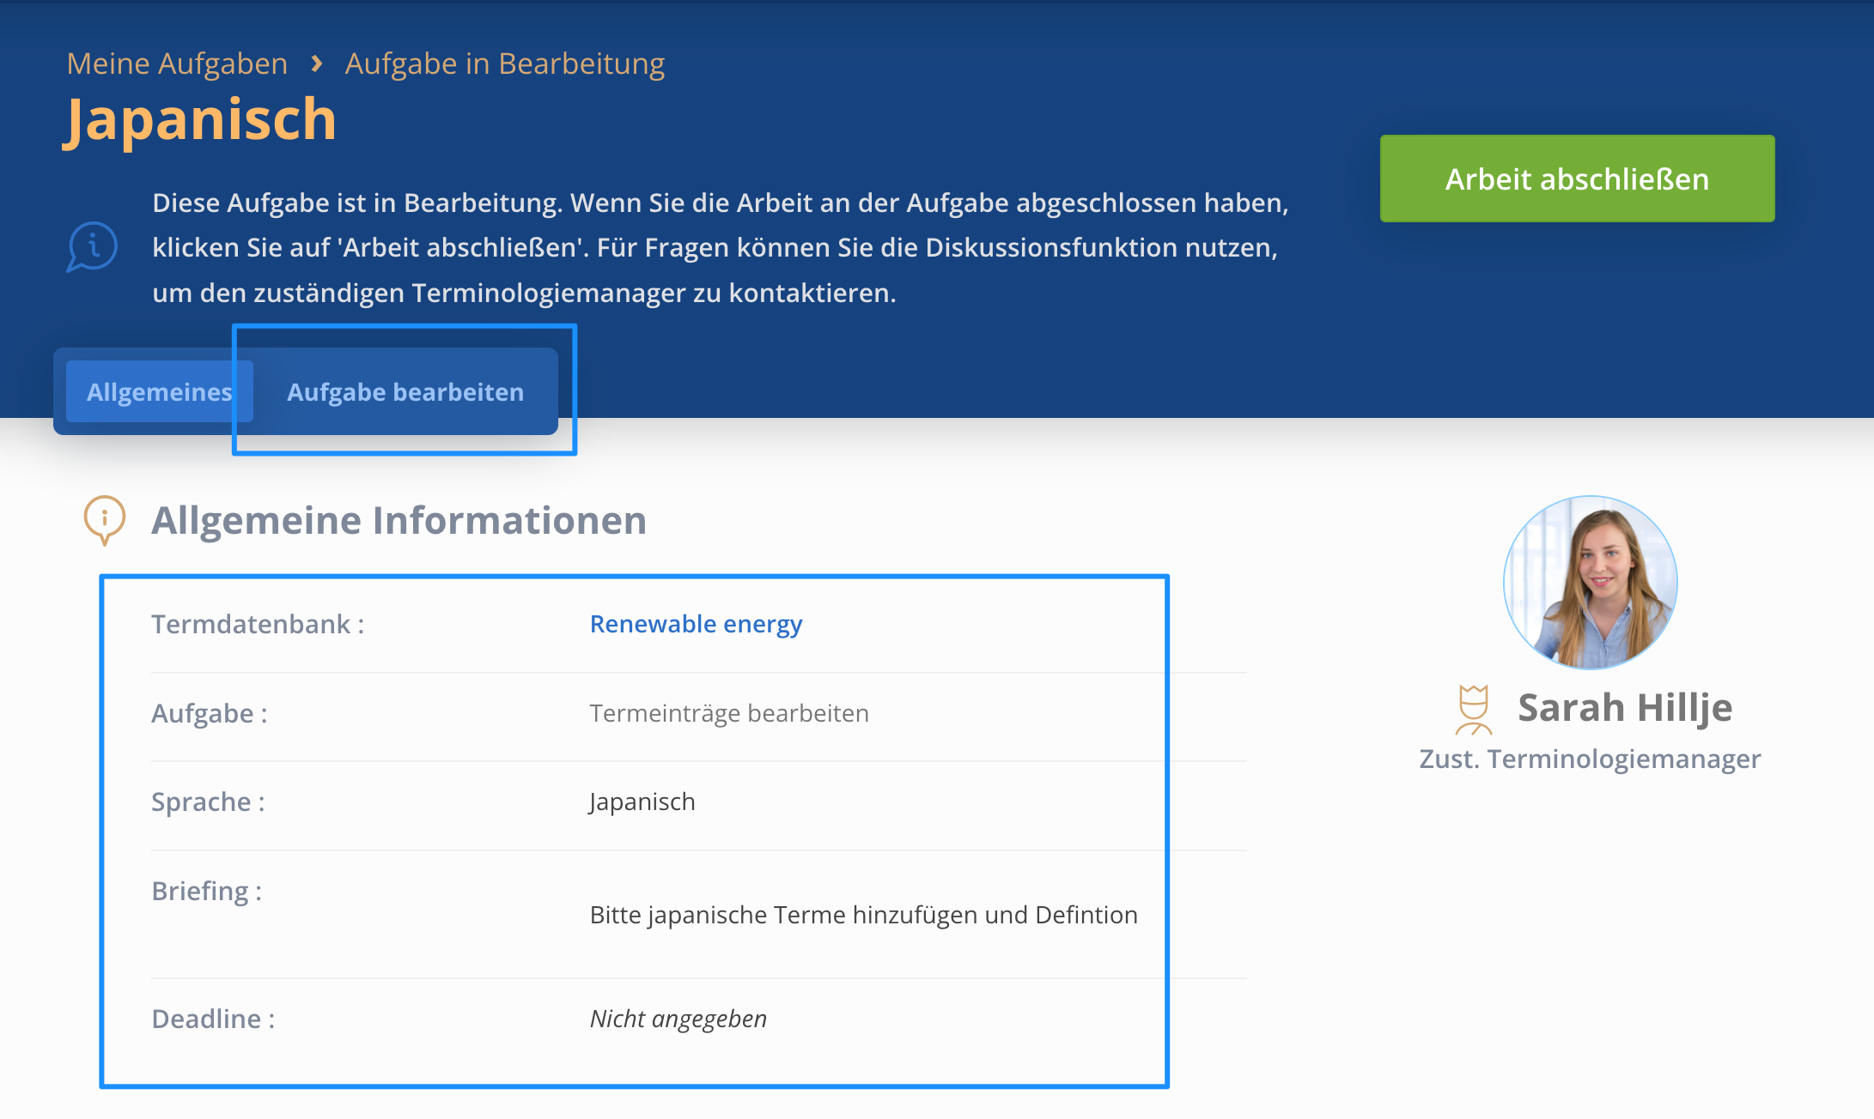The image size is (1874, 1119).
Task: Click the briefing text 'Bitte japanische Terme hinzufügen'
Action: (x=784, y=915)
